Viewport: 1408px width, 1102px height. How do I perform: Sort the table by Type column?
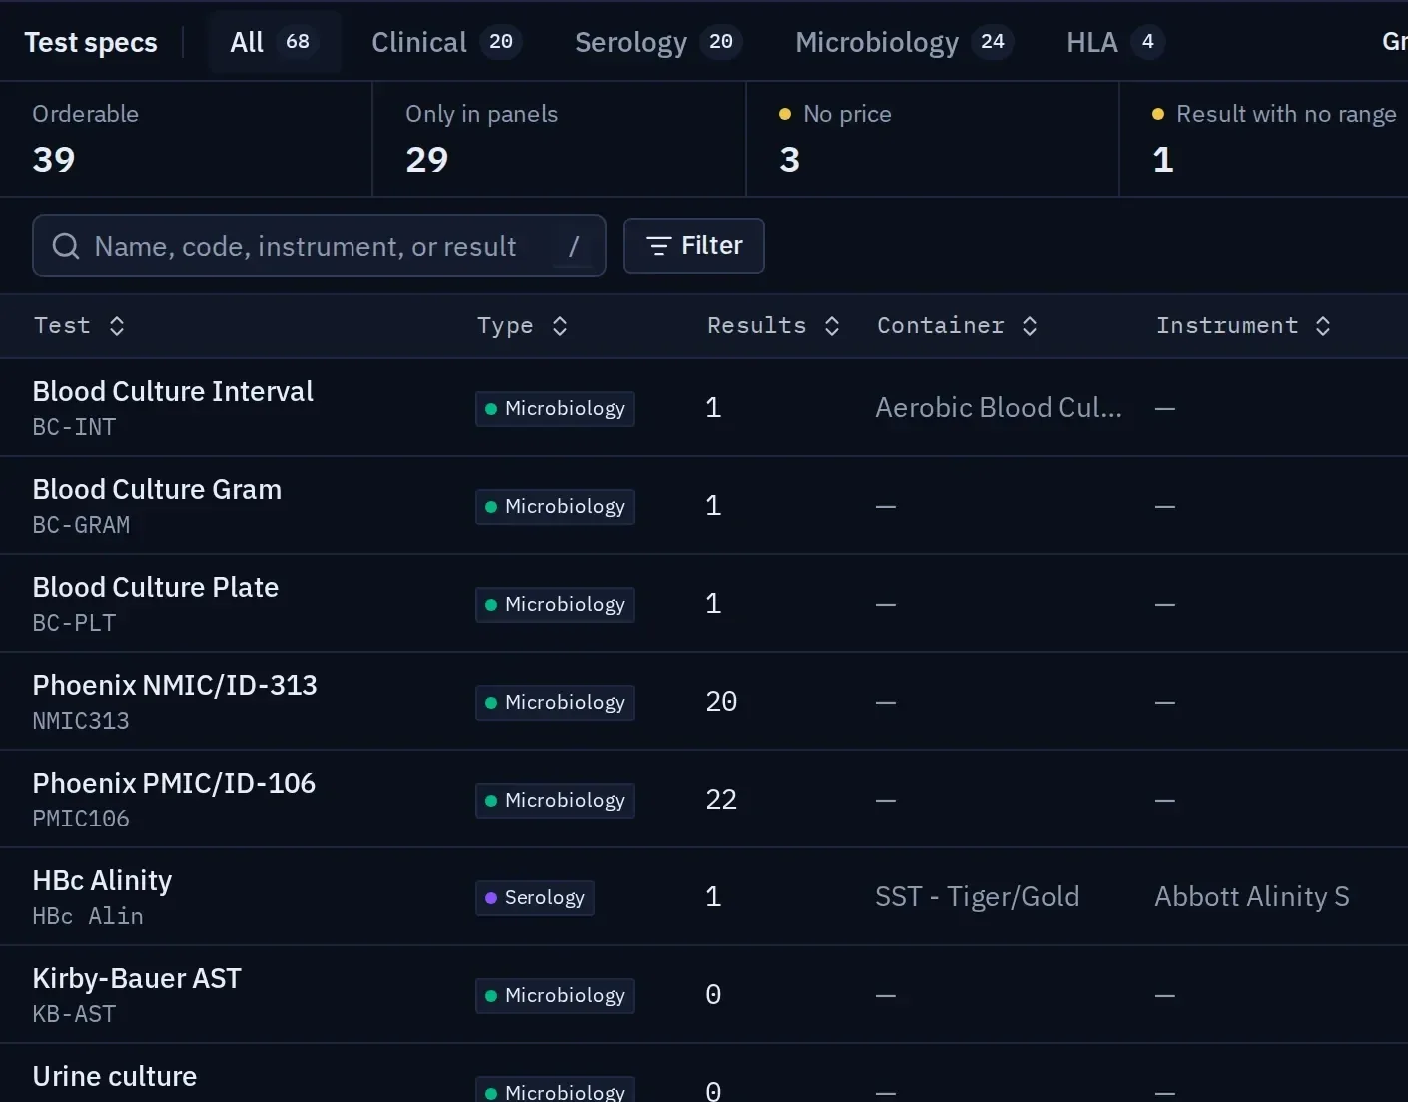[x=522, y=326]
